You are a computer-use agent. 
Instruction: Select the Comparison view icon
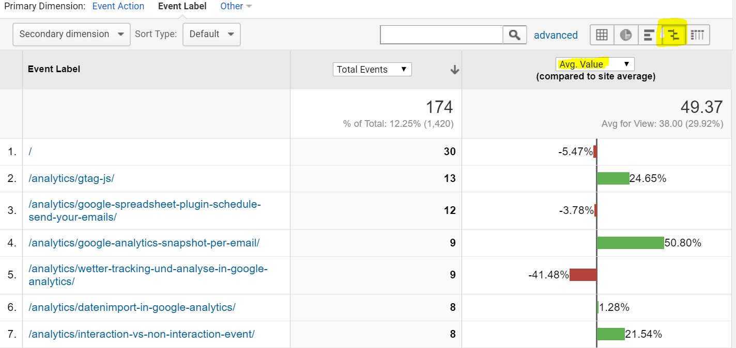click(673, 35)
